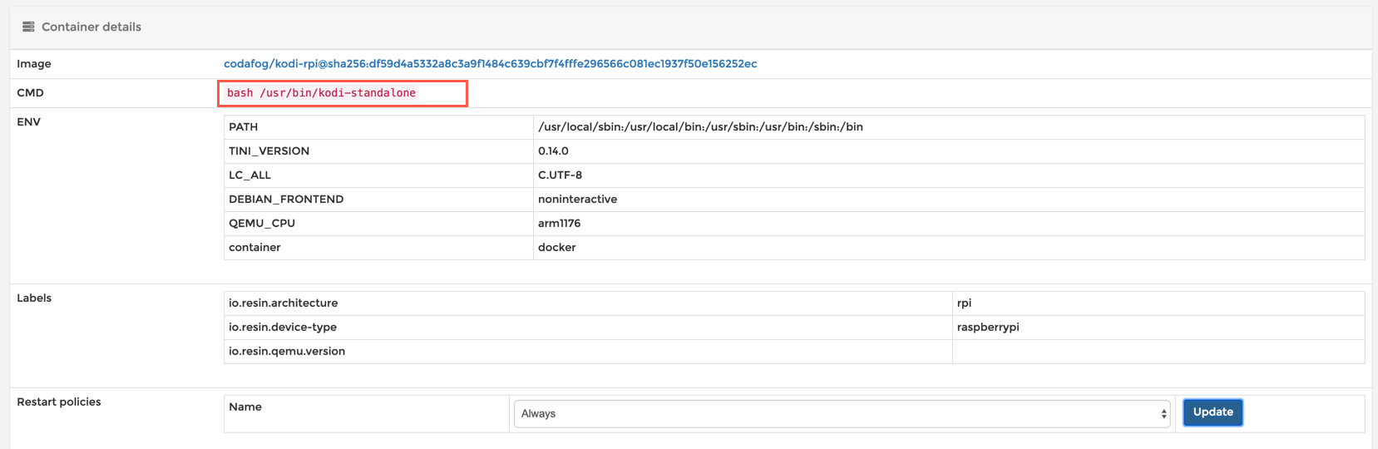Click the Container details heading
The image size is (1378, 449).
pos(91,27)
